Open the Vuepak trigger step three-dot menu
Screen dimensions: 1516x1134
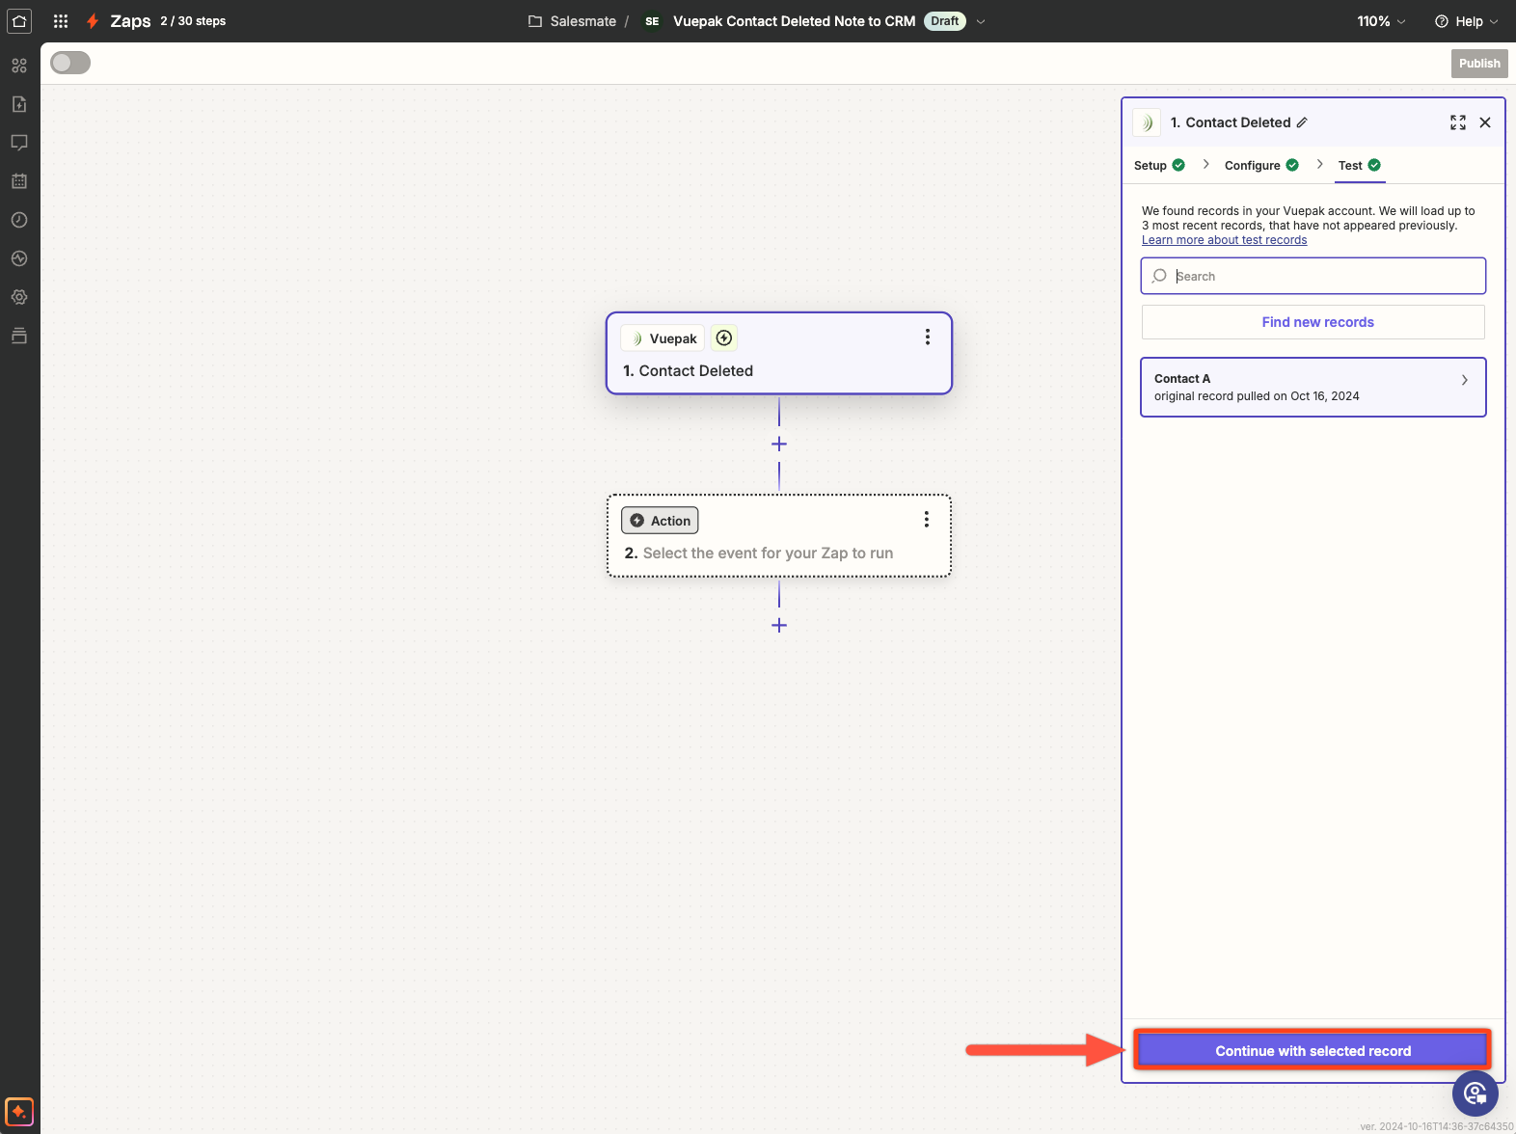click(x=927, y=337)
